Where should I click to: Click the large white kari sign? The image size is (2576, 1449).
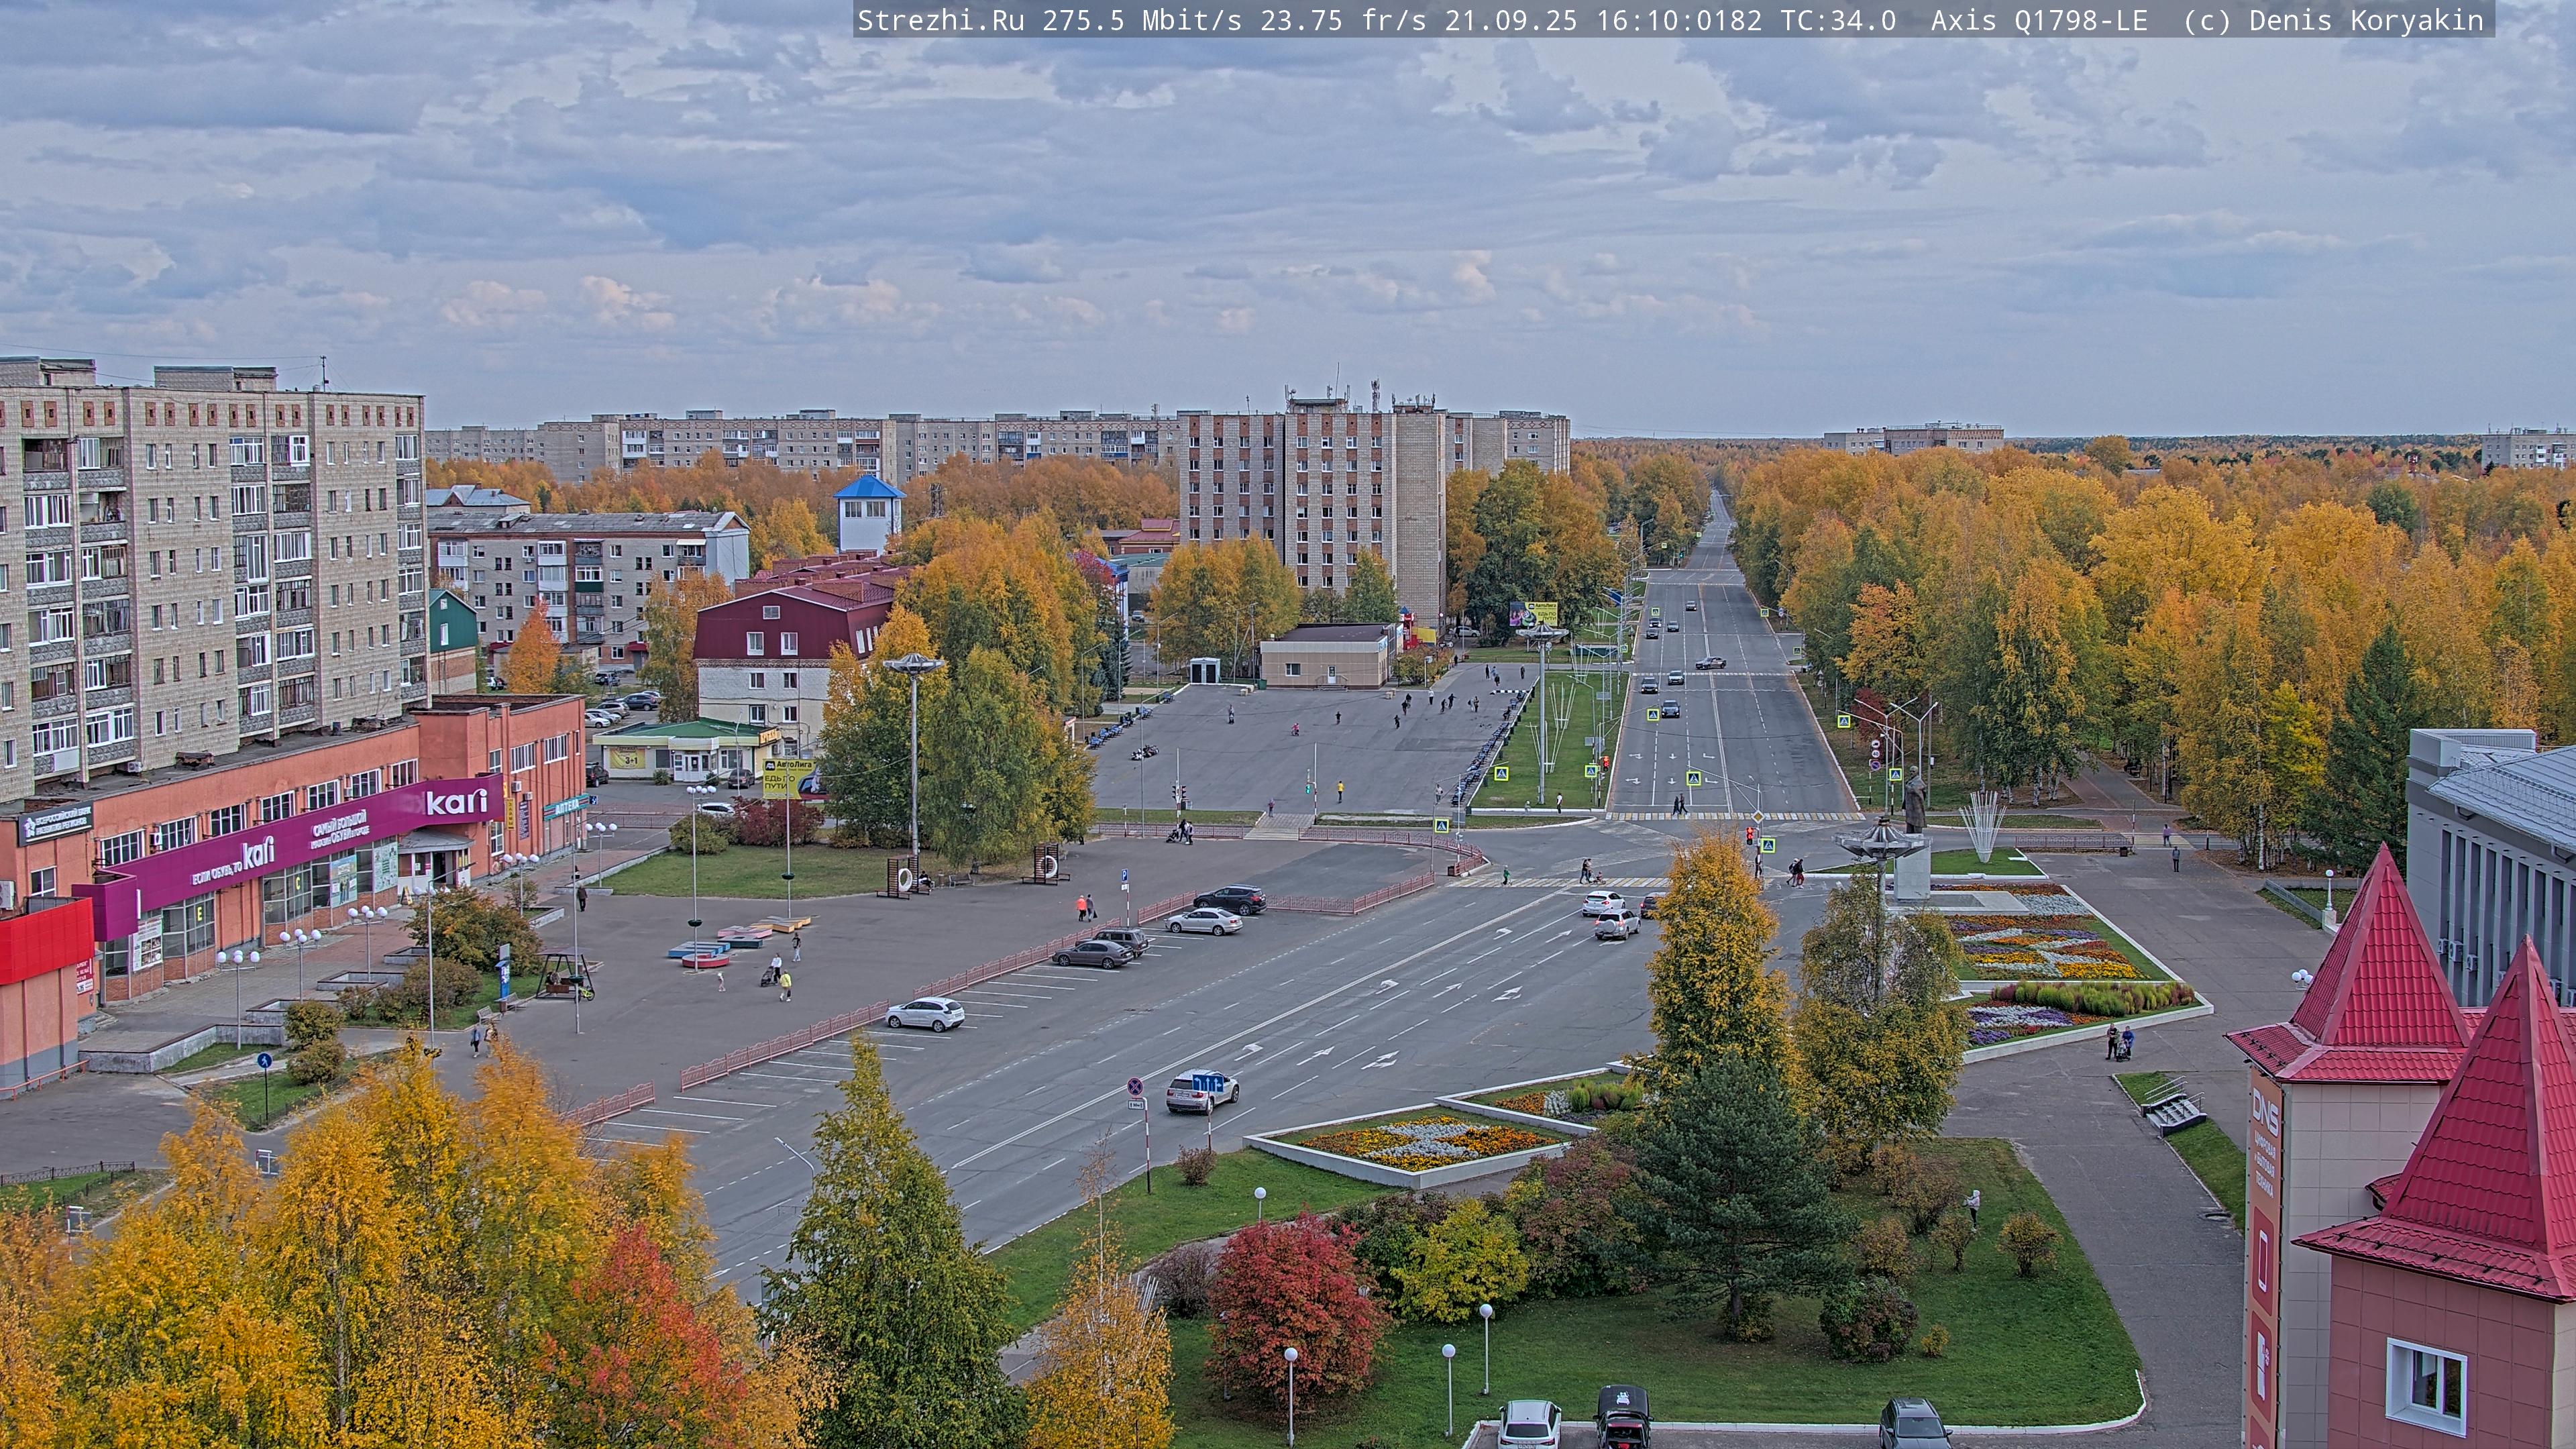(456, 802)
